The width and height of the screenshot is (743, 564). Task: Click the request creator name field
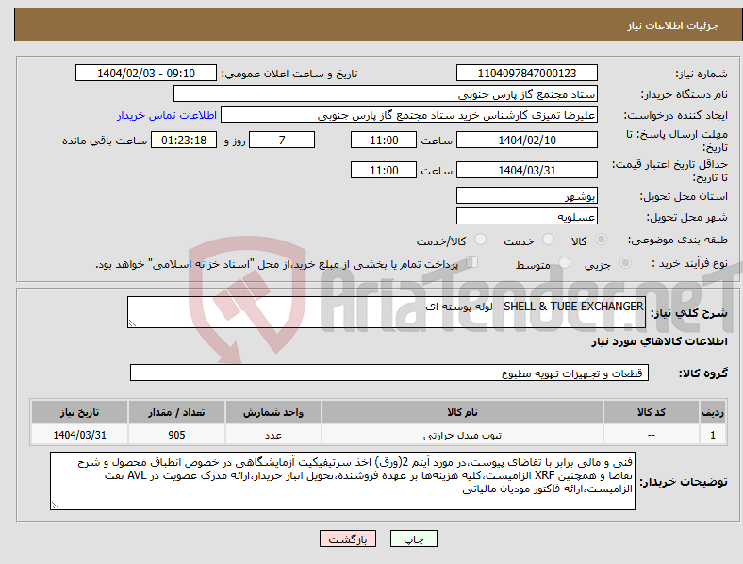click(409, 115)
